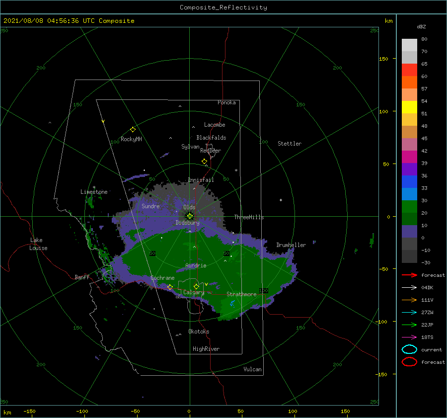447x418 pixels.
Task: Click the yellow diamond marker below Cochrane
Action: 170,287
